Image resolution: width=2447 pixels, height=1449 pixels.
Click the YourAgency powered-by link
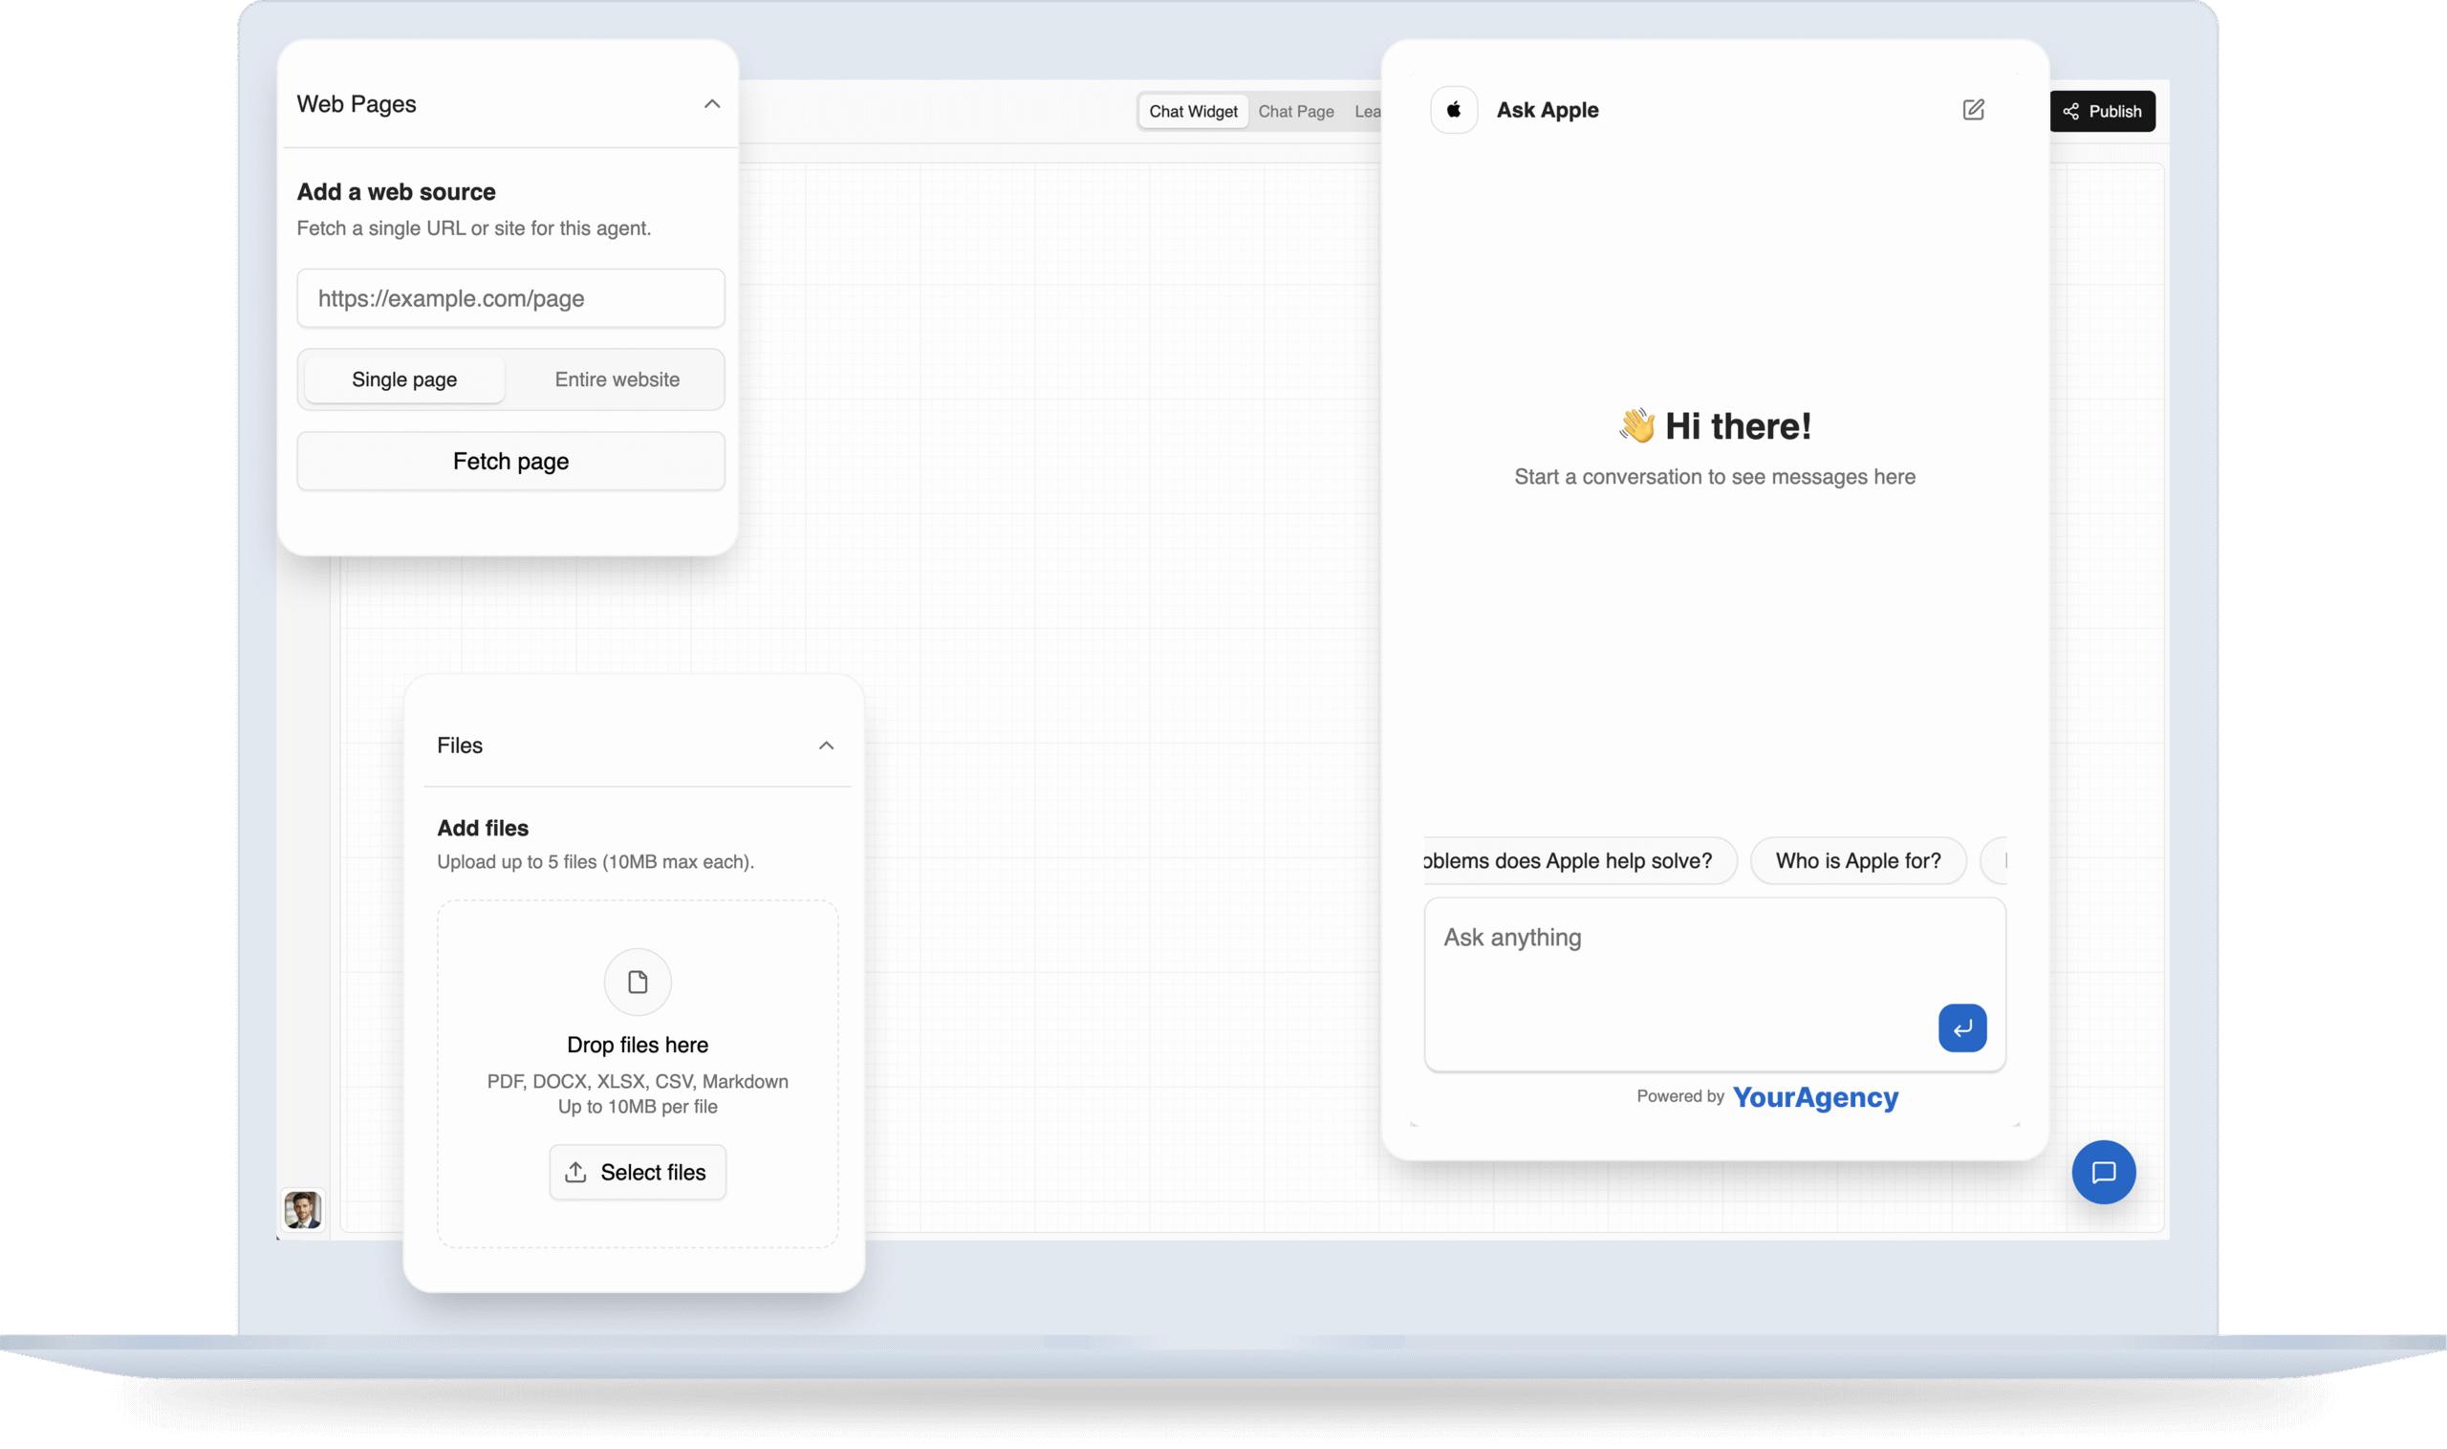pyautogui.click(x=1814, y=1096)
